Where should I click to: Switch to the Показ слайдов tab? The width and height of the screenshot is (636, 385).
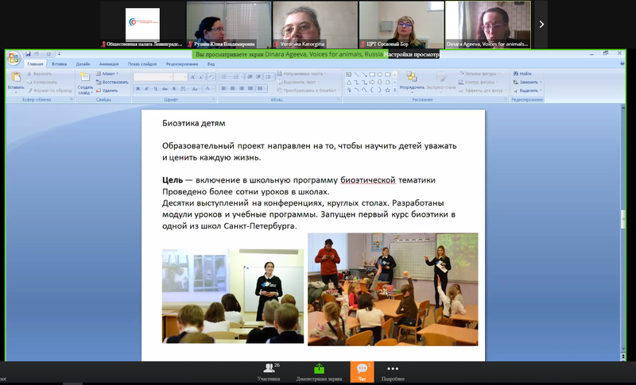click(142, 64)
